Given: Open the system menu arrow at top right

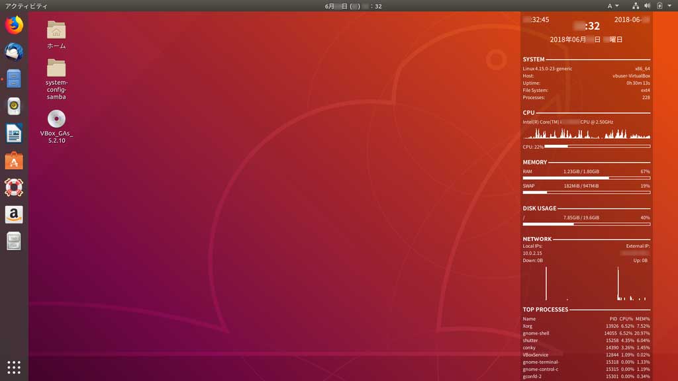Looking at the screenshot, I should pos(669,6).
